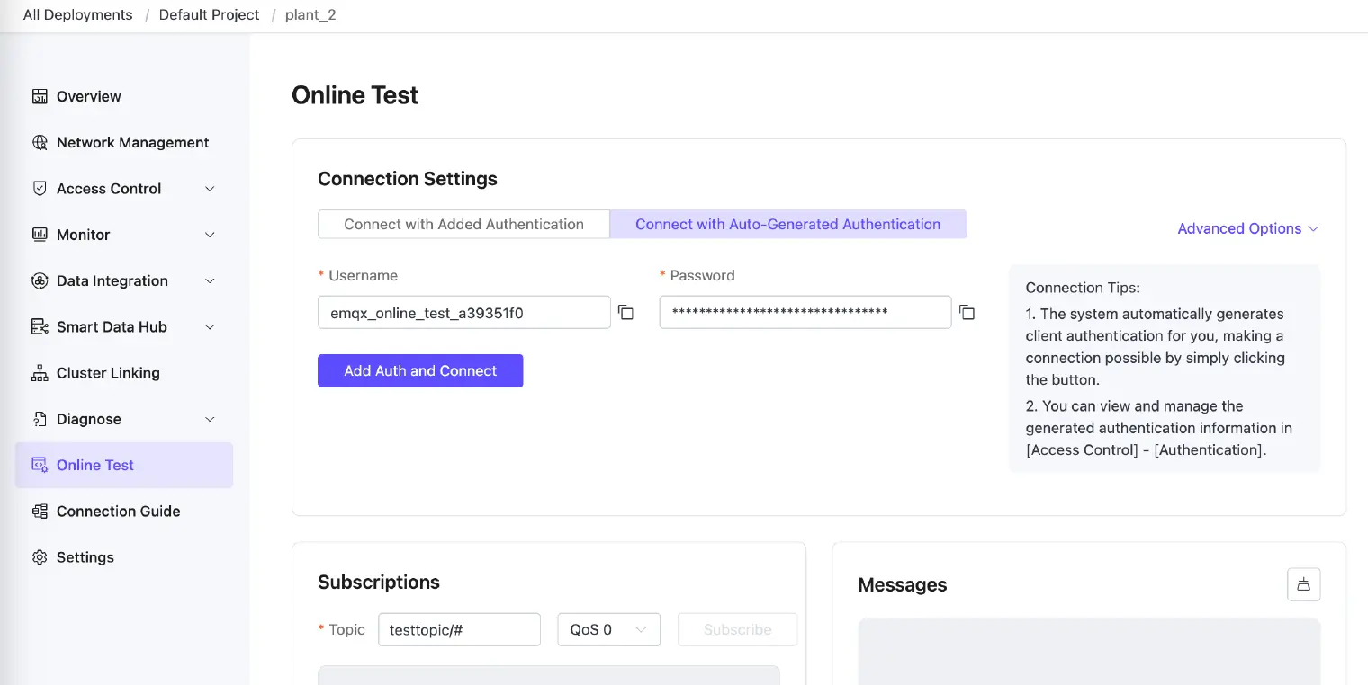This screenshot has height=685, width=1368.
Task: Click the Access Control shield icon
Action: pos(40,189)
